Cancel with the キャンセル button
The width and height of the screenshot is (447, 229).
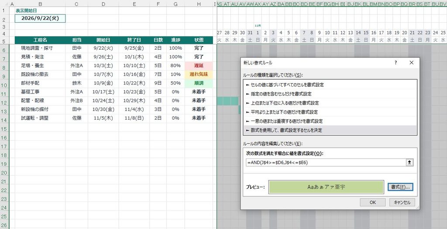tap(402, 202)
